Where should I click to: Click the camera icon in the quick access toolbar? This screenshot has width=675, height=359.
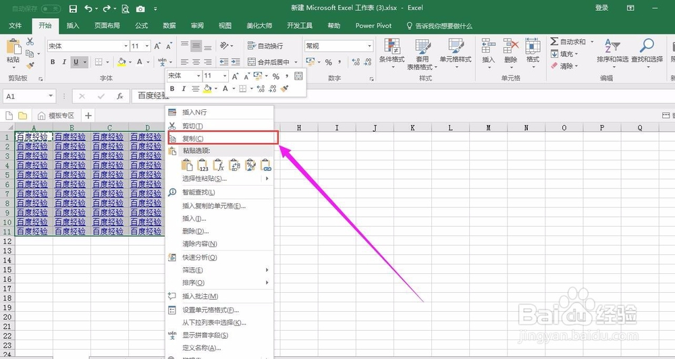tap(140, 9)
